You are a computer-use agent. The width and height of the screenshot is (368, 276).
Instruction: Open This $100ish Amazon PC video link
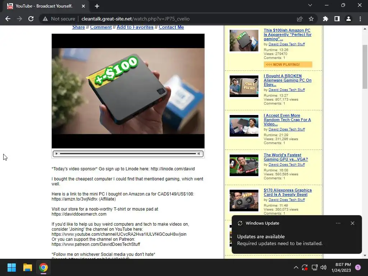pyautogui.click(x=287, y=34)
